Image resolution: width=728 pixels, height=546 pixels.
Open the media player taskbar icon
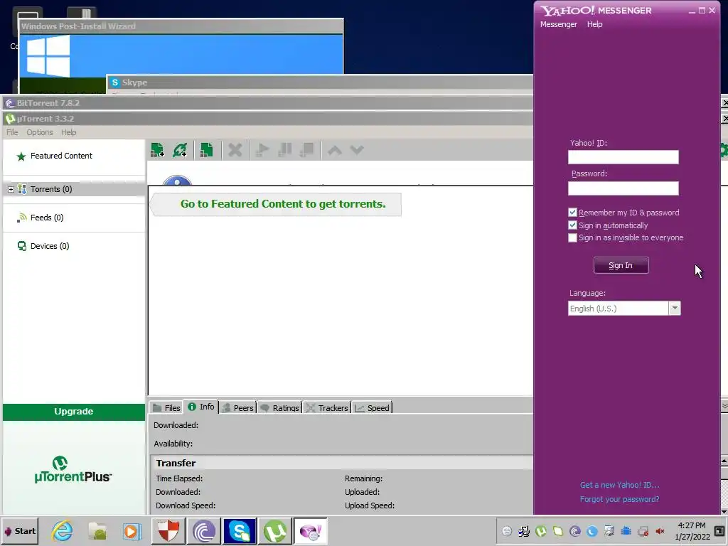pos(132,531)
